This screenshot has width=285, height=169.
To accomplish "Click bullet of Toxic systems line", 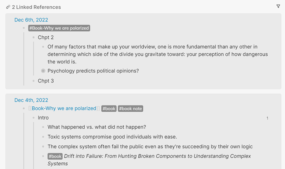I will click(43, 137).
